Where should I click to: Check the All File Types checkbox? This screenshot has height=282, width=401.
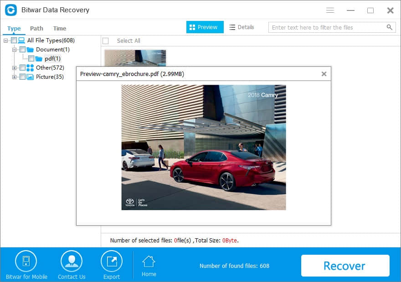point(14,40)
